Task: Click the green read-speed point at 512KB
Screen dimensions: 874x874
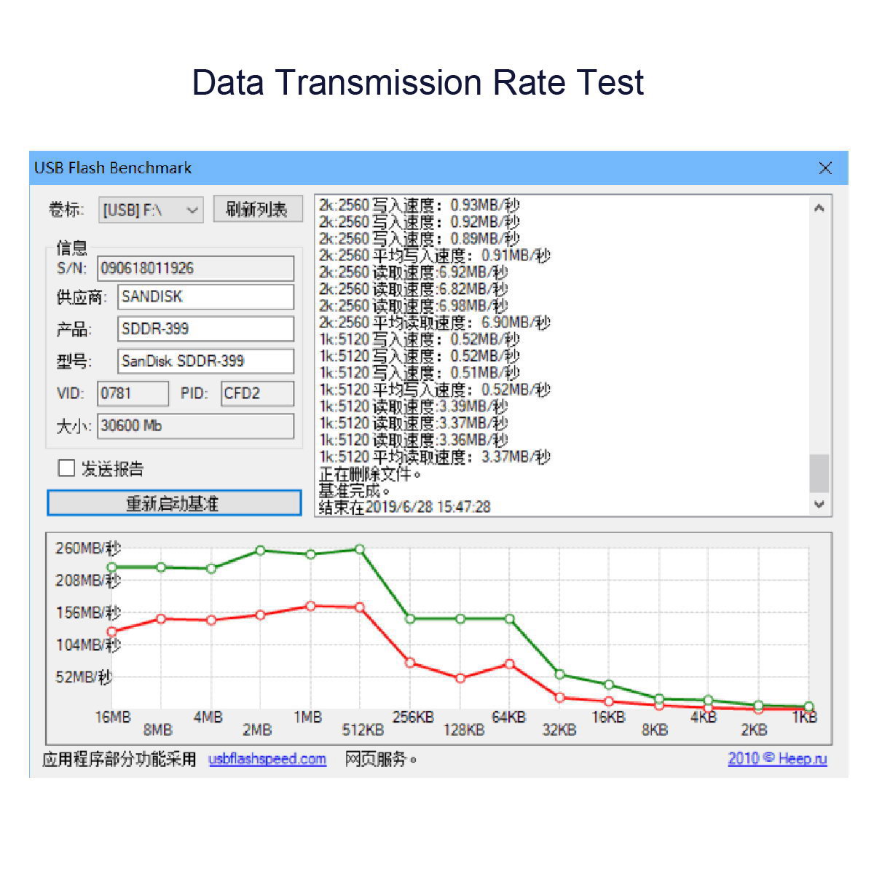Action: [x=359, y=549]
